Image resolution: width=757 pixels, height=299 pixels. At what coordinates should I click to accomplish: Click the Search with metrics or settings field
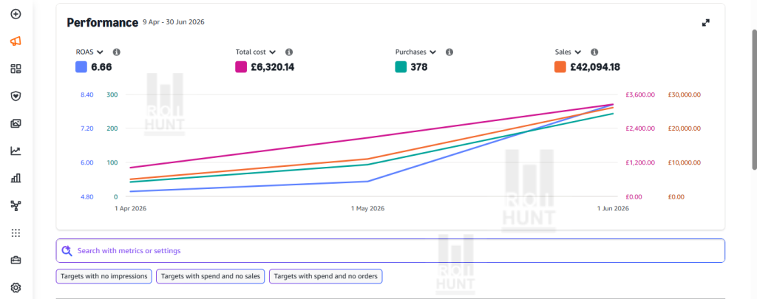390,251
